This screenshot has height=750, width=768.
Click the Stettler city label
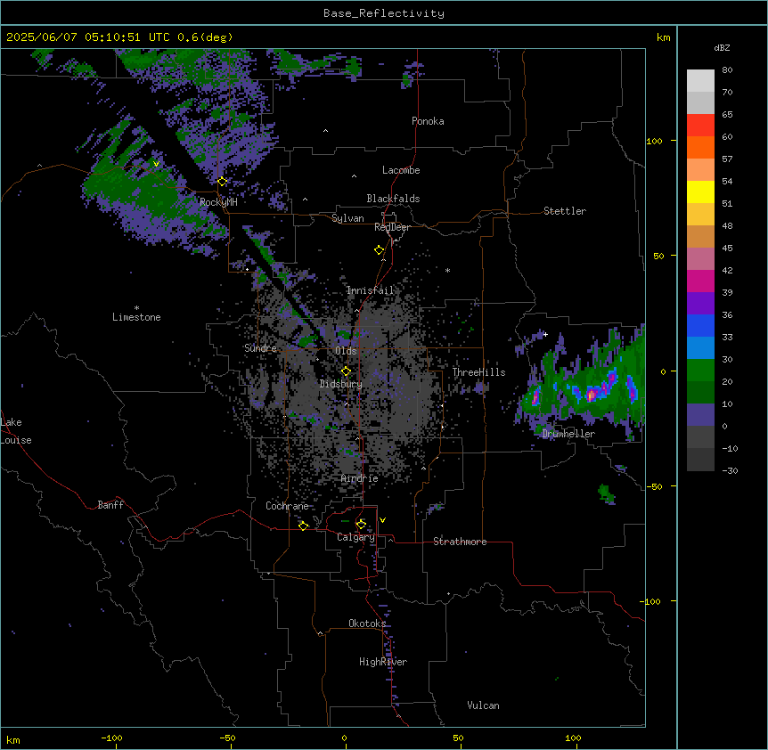pyautogui.click(x=565, y=211)
